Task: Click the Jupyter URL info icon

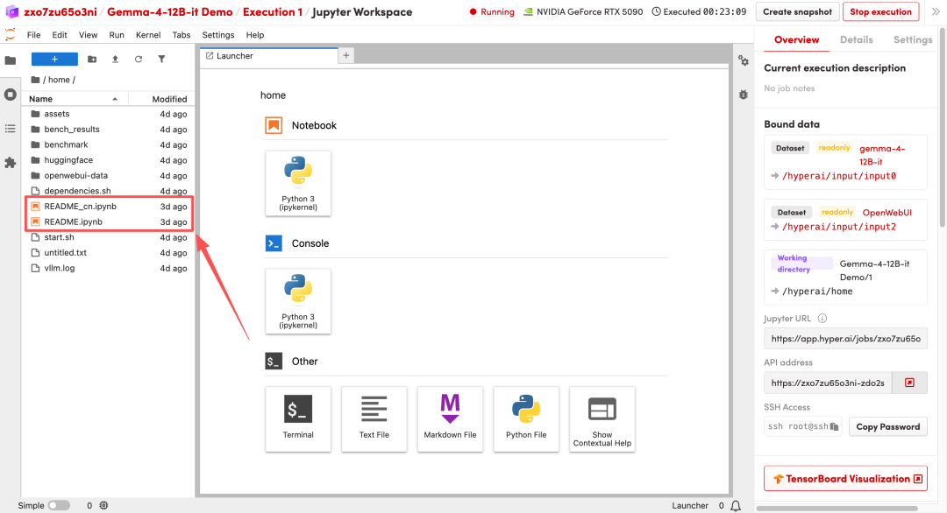Action: pos(822,319)
